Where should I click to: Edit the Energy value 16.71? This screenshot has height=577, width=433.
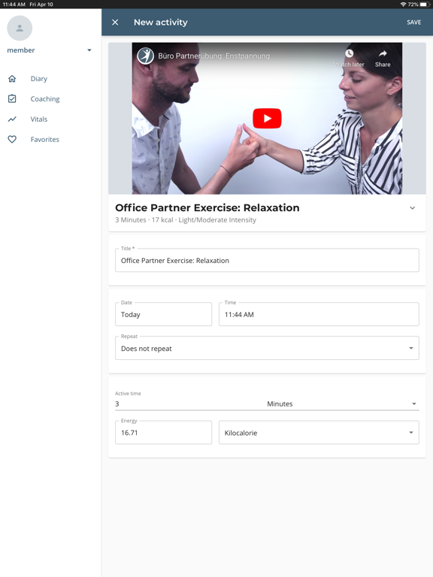[163, 433]
